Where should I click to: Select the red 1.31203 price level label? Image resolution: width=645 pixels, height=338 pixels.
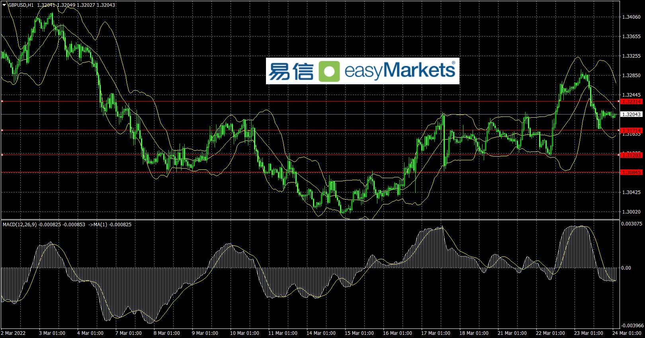631,155
